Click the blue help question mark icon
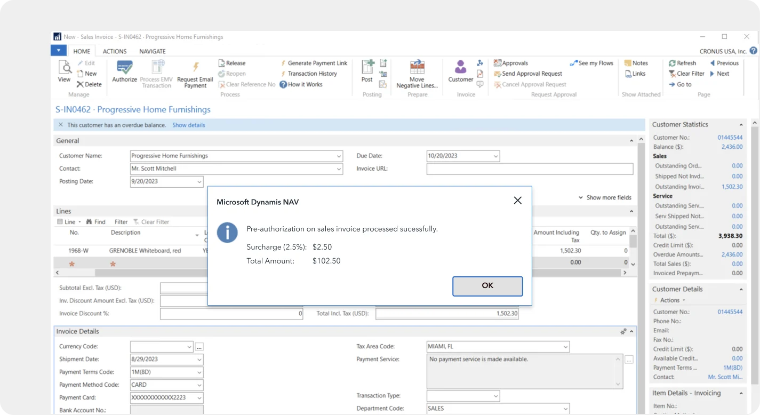Screen dimensions: 760x415 (x=753, y=51)
